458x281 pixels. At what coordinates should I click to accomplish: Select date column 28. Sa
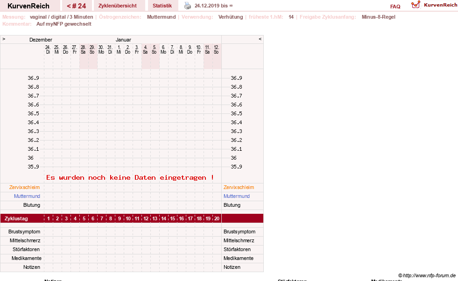pyautogui.click(x=83, y=49)
